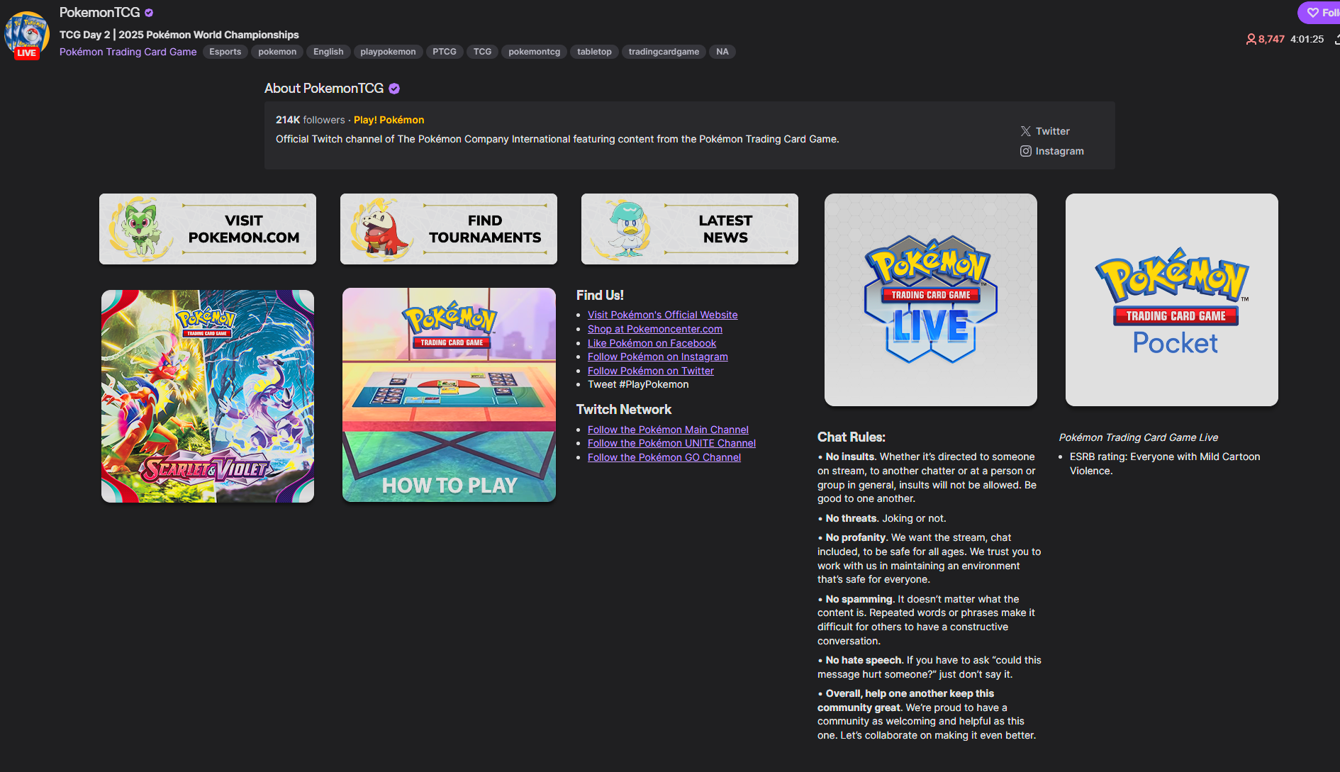Open the Play! Pokémon team link

[x=389, y=120]
